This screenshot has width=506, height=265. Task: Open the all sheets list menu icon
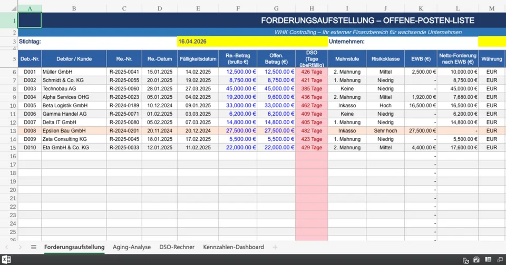(x=34, y=247)
